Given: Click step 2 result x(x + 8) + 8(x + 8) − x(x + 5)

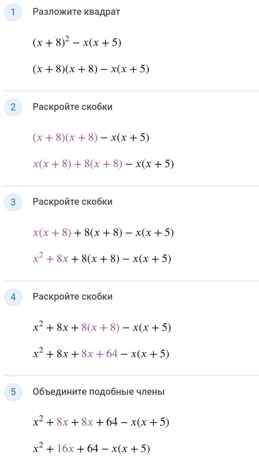Looking at the screenshot, I should click(x=103, y=164).
